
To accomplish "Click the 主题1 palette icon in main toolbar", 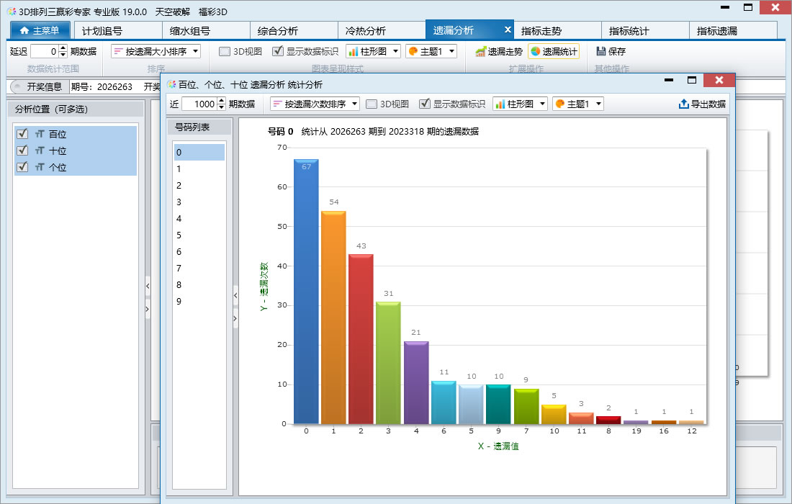I will pos(413,52).
